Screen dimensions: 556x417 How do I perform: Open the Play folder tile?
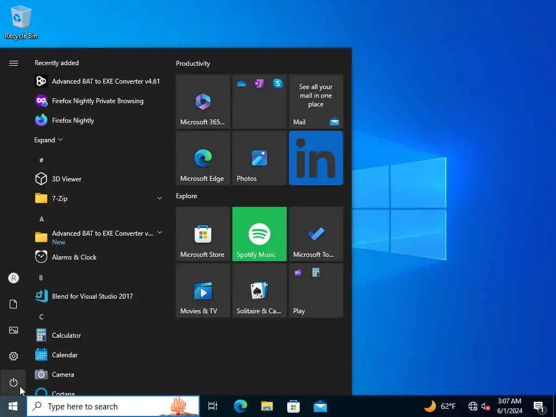click(316, 290)
